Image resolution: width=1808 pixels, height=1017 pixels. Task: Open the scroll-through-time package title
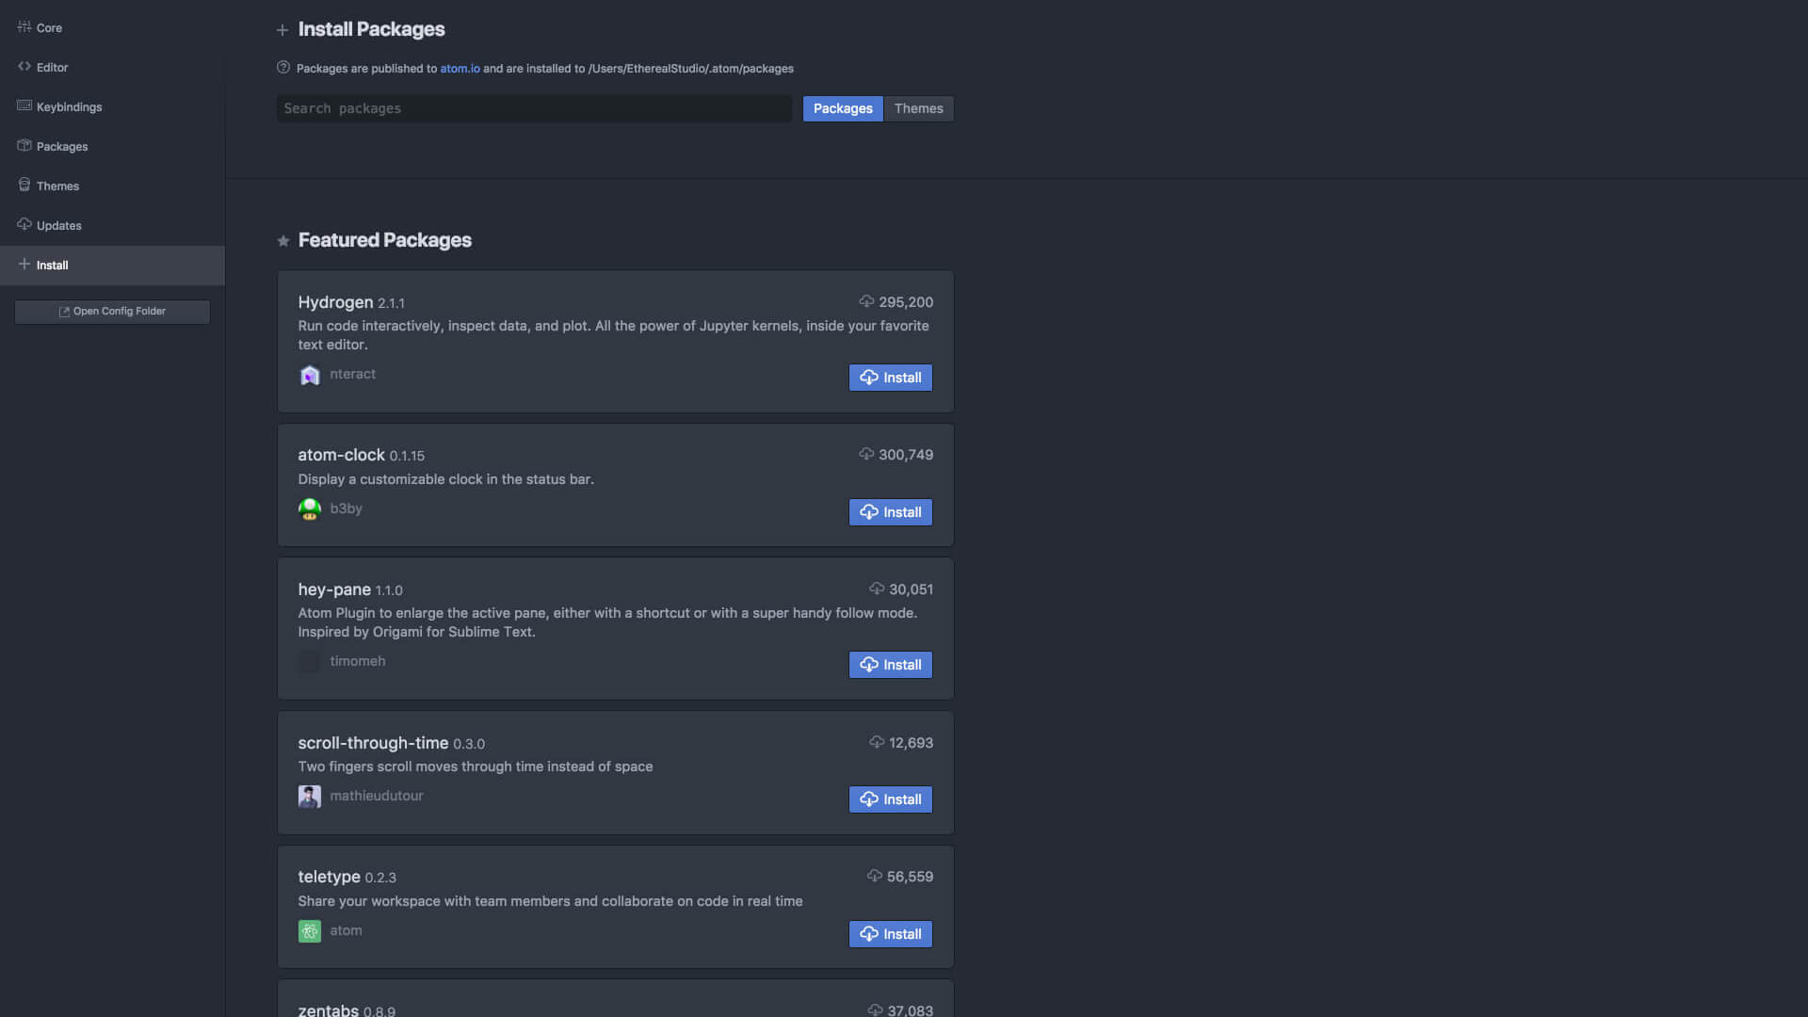point(373,743)
